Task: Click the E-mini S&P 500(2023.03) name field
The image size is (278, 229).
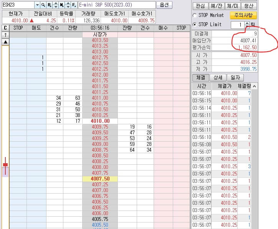Action: pyautogui.click(x=117, y=5)
